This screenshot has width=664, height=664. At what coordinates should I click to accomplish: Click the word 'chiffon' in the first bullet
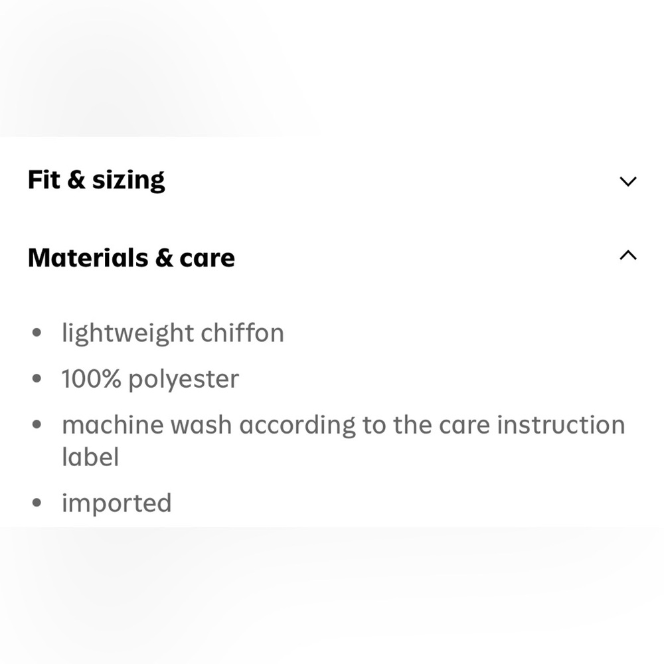pos(242,333)
